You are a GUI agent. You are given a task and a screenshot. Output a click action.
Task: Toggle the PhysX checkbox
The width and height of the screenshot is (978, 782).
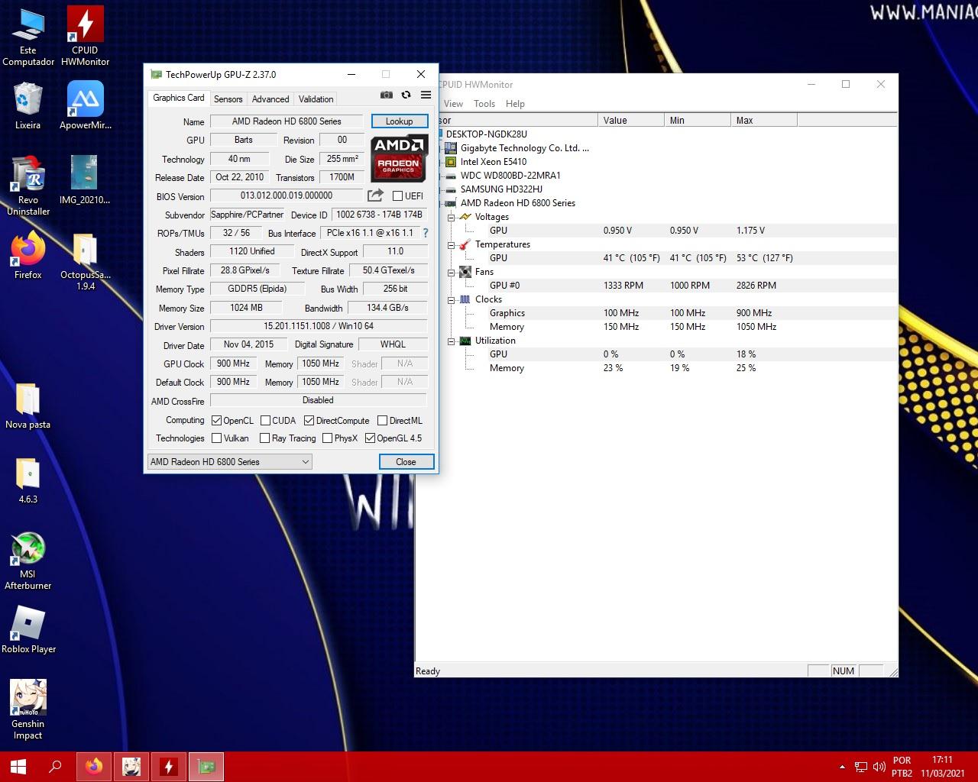(x=327, y=438)
